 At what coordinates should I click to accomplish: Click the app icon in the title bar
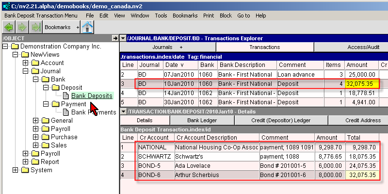tap(6, 5)
